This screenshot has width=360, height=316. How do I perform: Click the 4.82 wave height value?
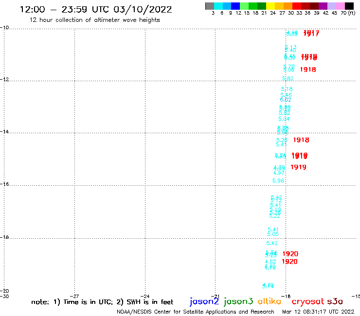(270, 262)
